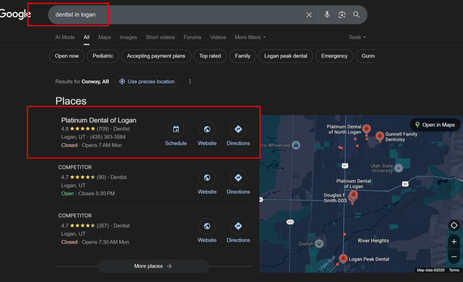Screen dimensions: 463x282
Task: Click the River Heights map label
Action: tap(373, 241)
